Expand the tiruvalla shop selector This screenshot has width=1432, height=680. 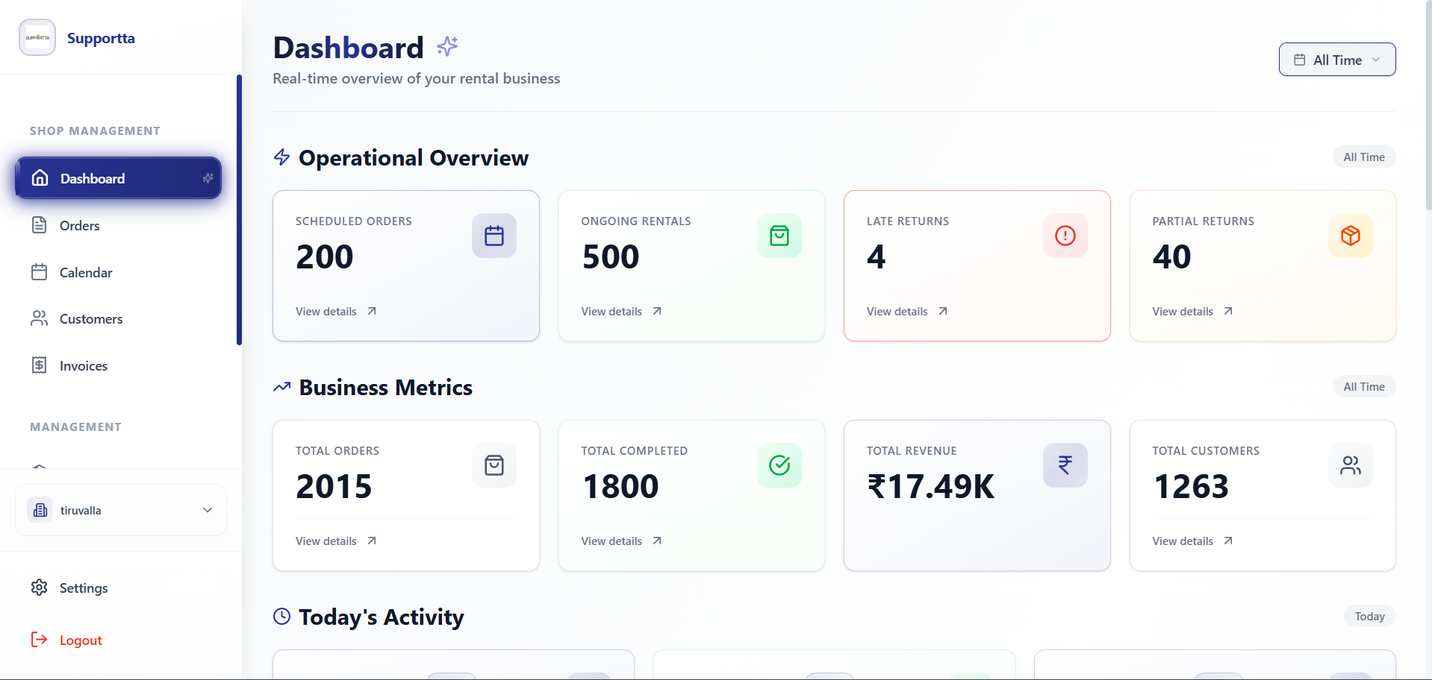pyautogui.click(x=121, y=510)
